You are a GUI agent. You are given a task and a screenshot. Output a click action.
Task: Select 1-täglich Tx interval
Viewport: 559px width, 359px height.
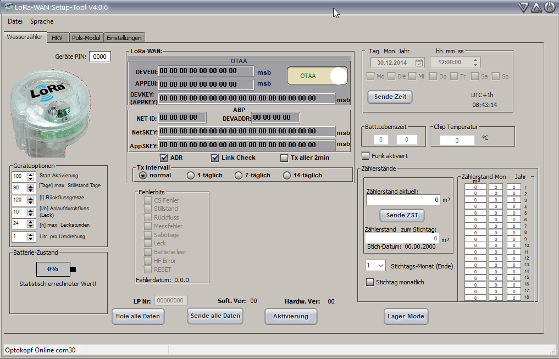[191, 175]
